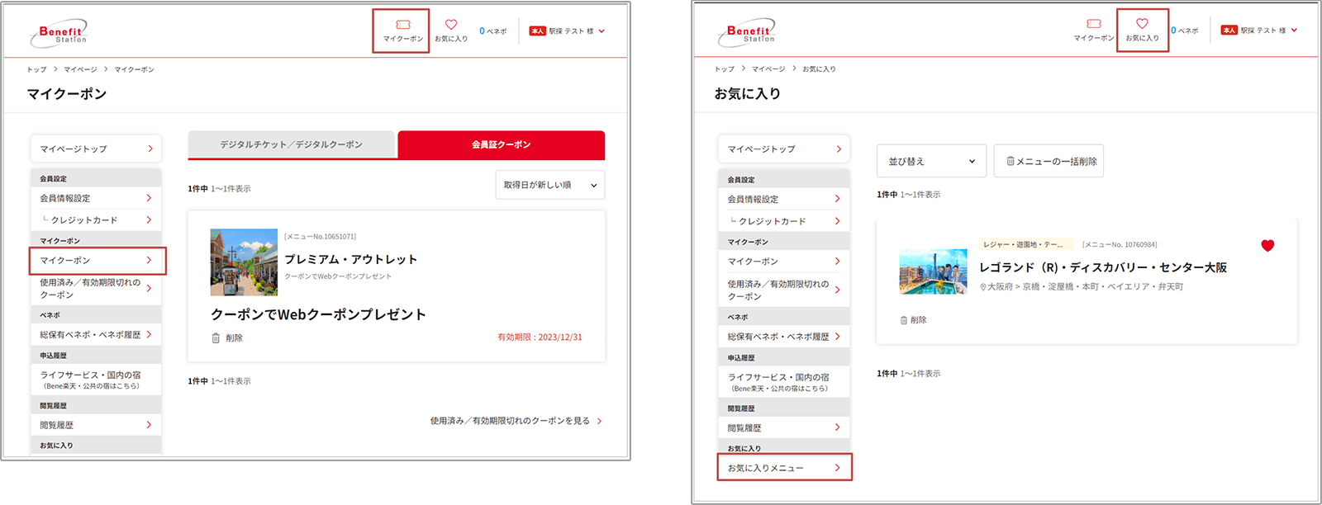
Task: Switch to デジタルチケット／デジタルクーポン tab
Action: click(x=292, y=144)
